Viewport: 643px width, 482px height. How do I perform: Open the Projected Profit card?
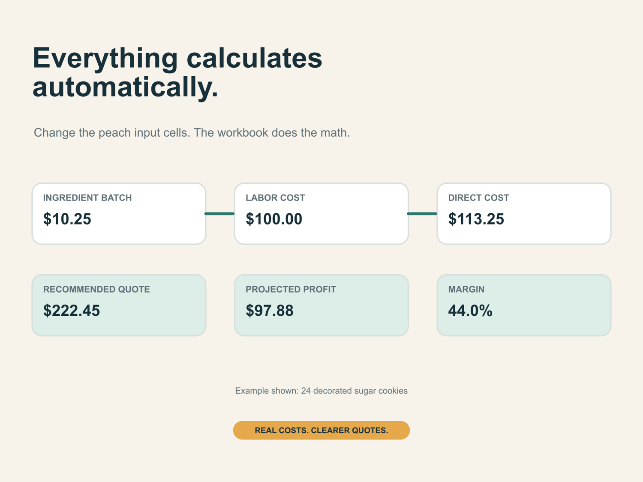point(321,305)
